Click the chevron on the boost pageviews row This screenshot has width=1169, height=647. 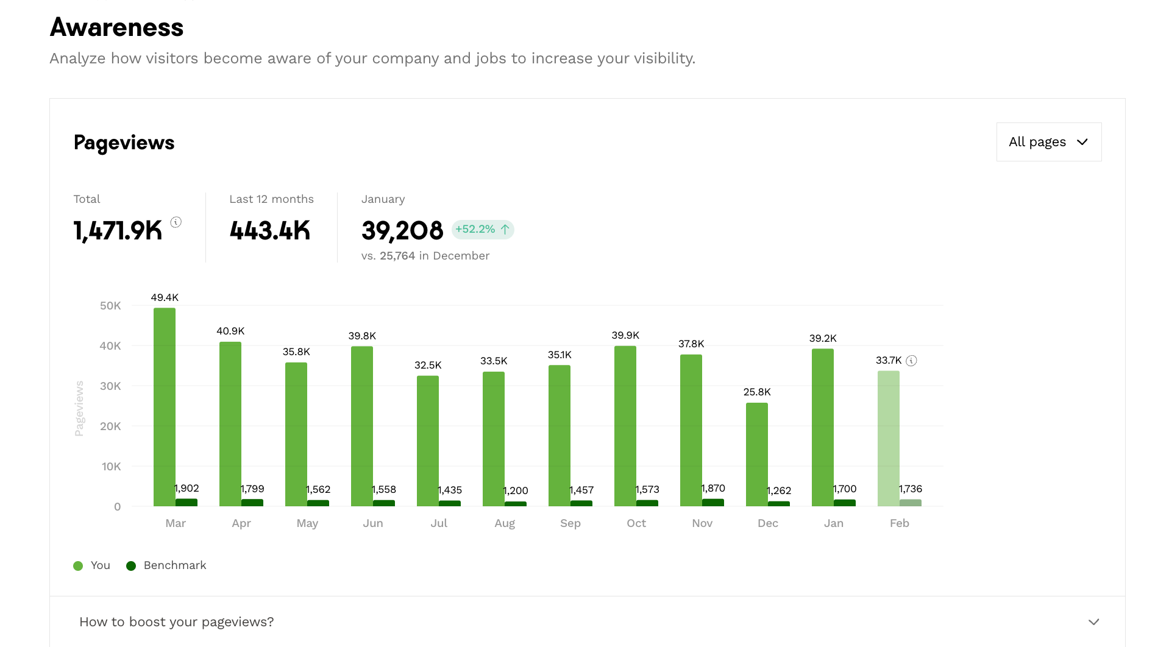coord(1094,622)
